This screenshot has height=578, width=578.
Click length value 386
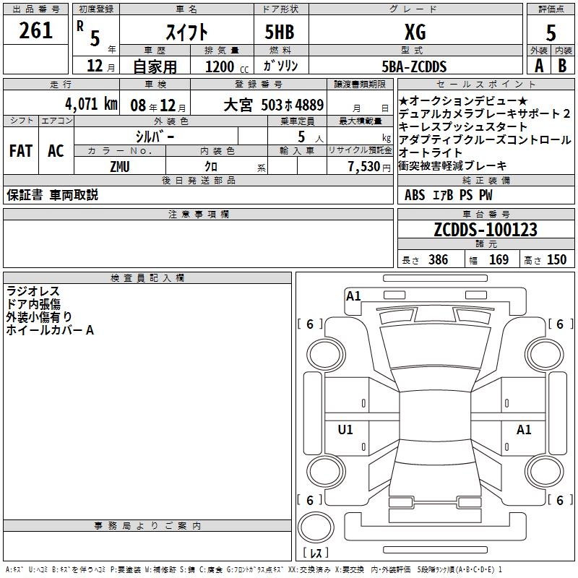(x=439, y=259)
